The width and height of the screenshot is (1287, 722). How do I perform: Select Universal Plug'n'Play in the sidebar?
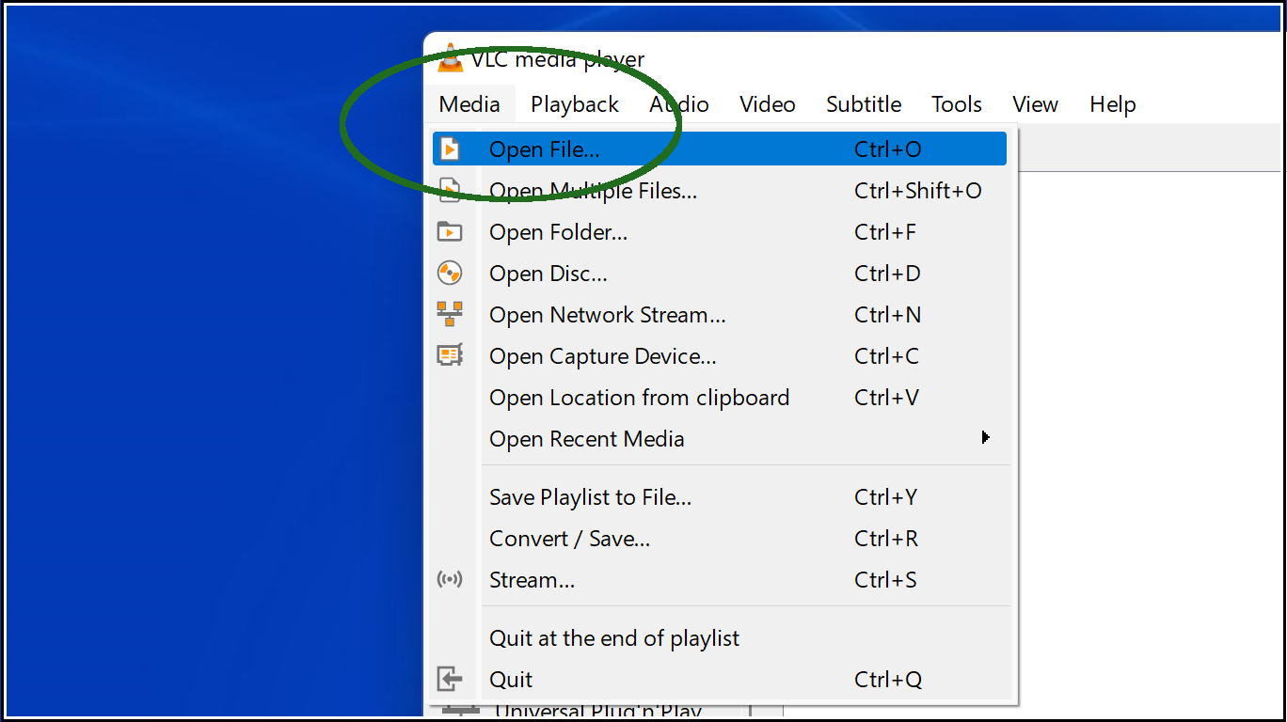598,711
